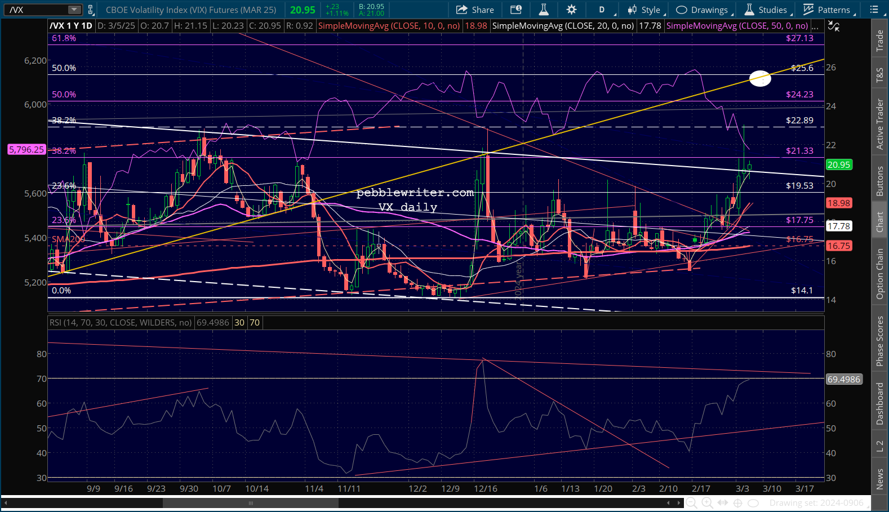
Task: Toggle the Active Trader side panel
Action: click(879, 124)
